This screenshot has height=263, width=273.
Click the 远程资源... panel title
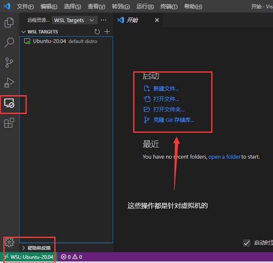pos(38,20)
